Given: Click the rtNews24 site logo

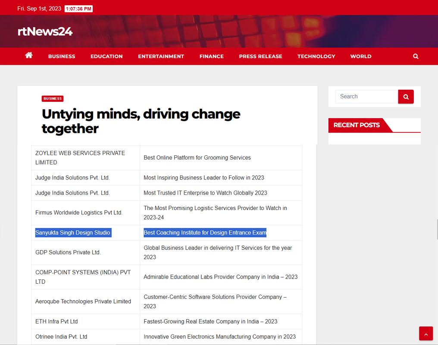Looking at the screenshot, I should (45, 31).
